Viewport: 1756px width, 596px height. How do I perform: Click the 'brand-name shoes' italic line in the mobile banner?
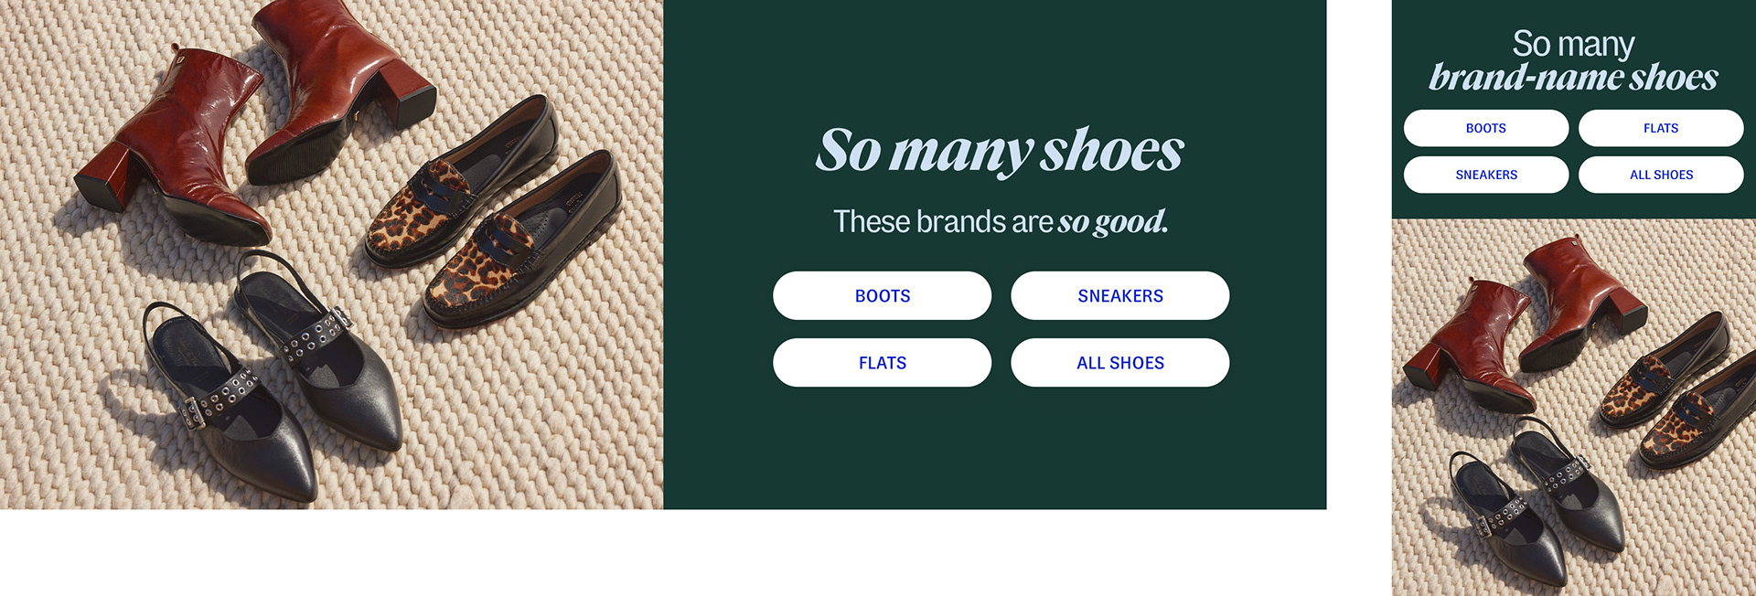coord(1573,78)
